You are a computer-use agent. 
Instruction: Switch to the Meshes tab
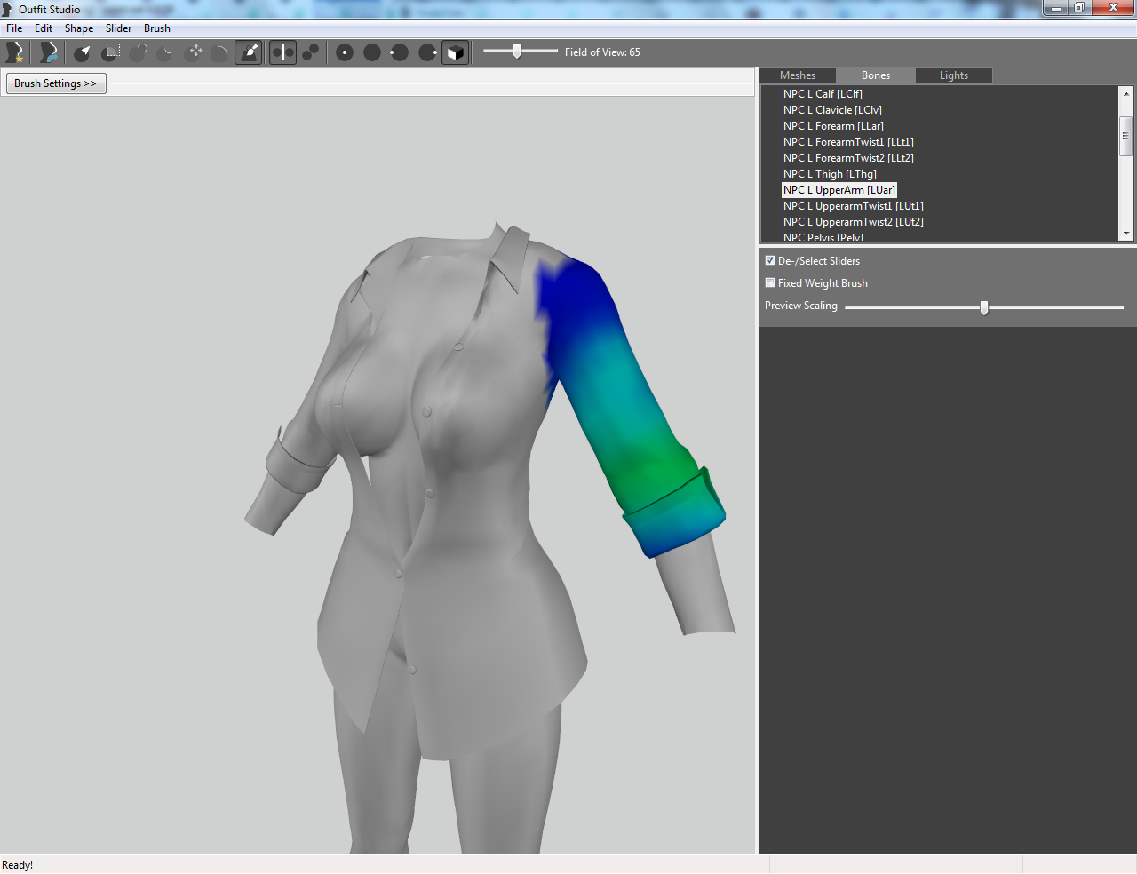point(798,75)
